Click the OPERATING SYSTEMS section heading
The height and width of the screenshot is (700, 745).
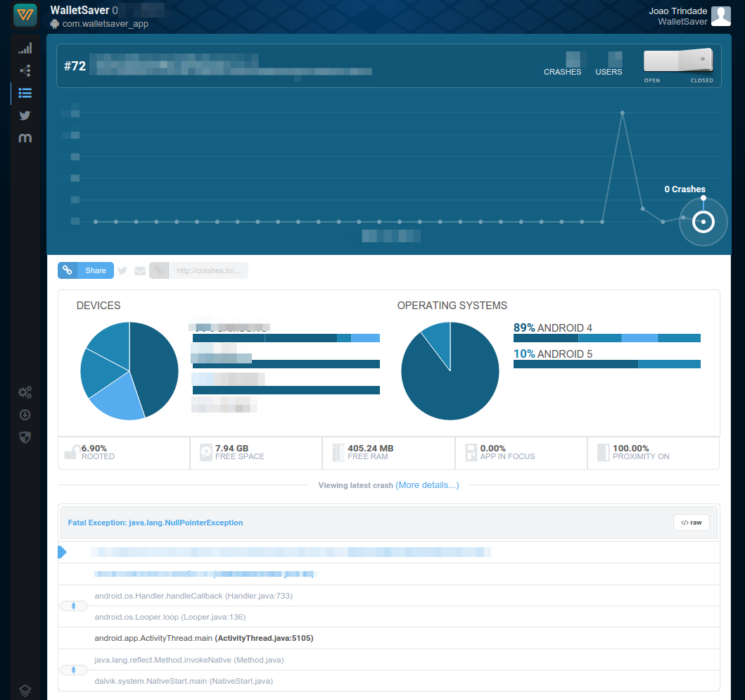(452, 306)
